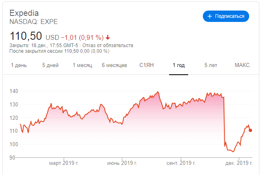Viewport: 263px width, 175px height.
Task: Open the Отказ от обязательств disclaimer link
Action: click(108, 45)
